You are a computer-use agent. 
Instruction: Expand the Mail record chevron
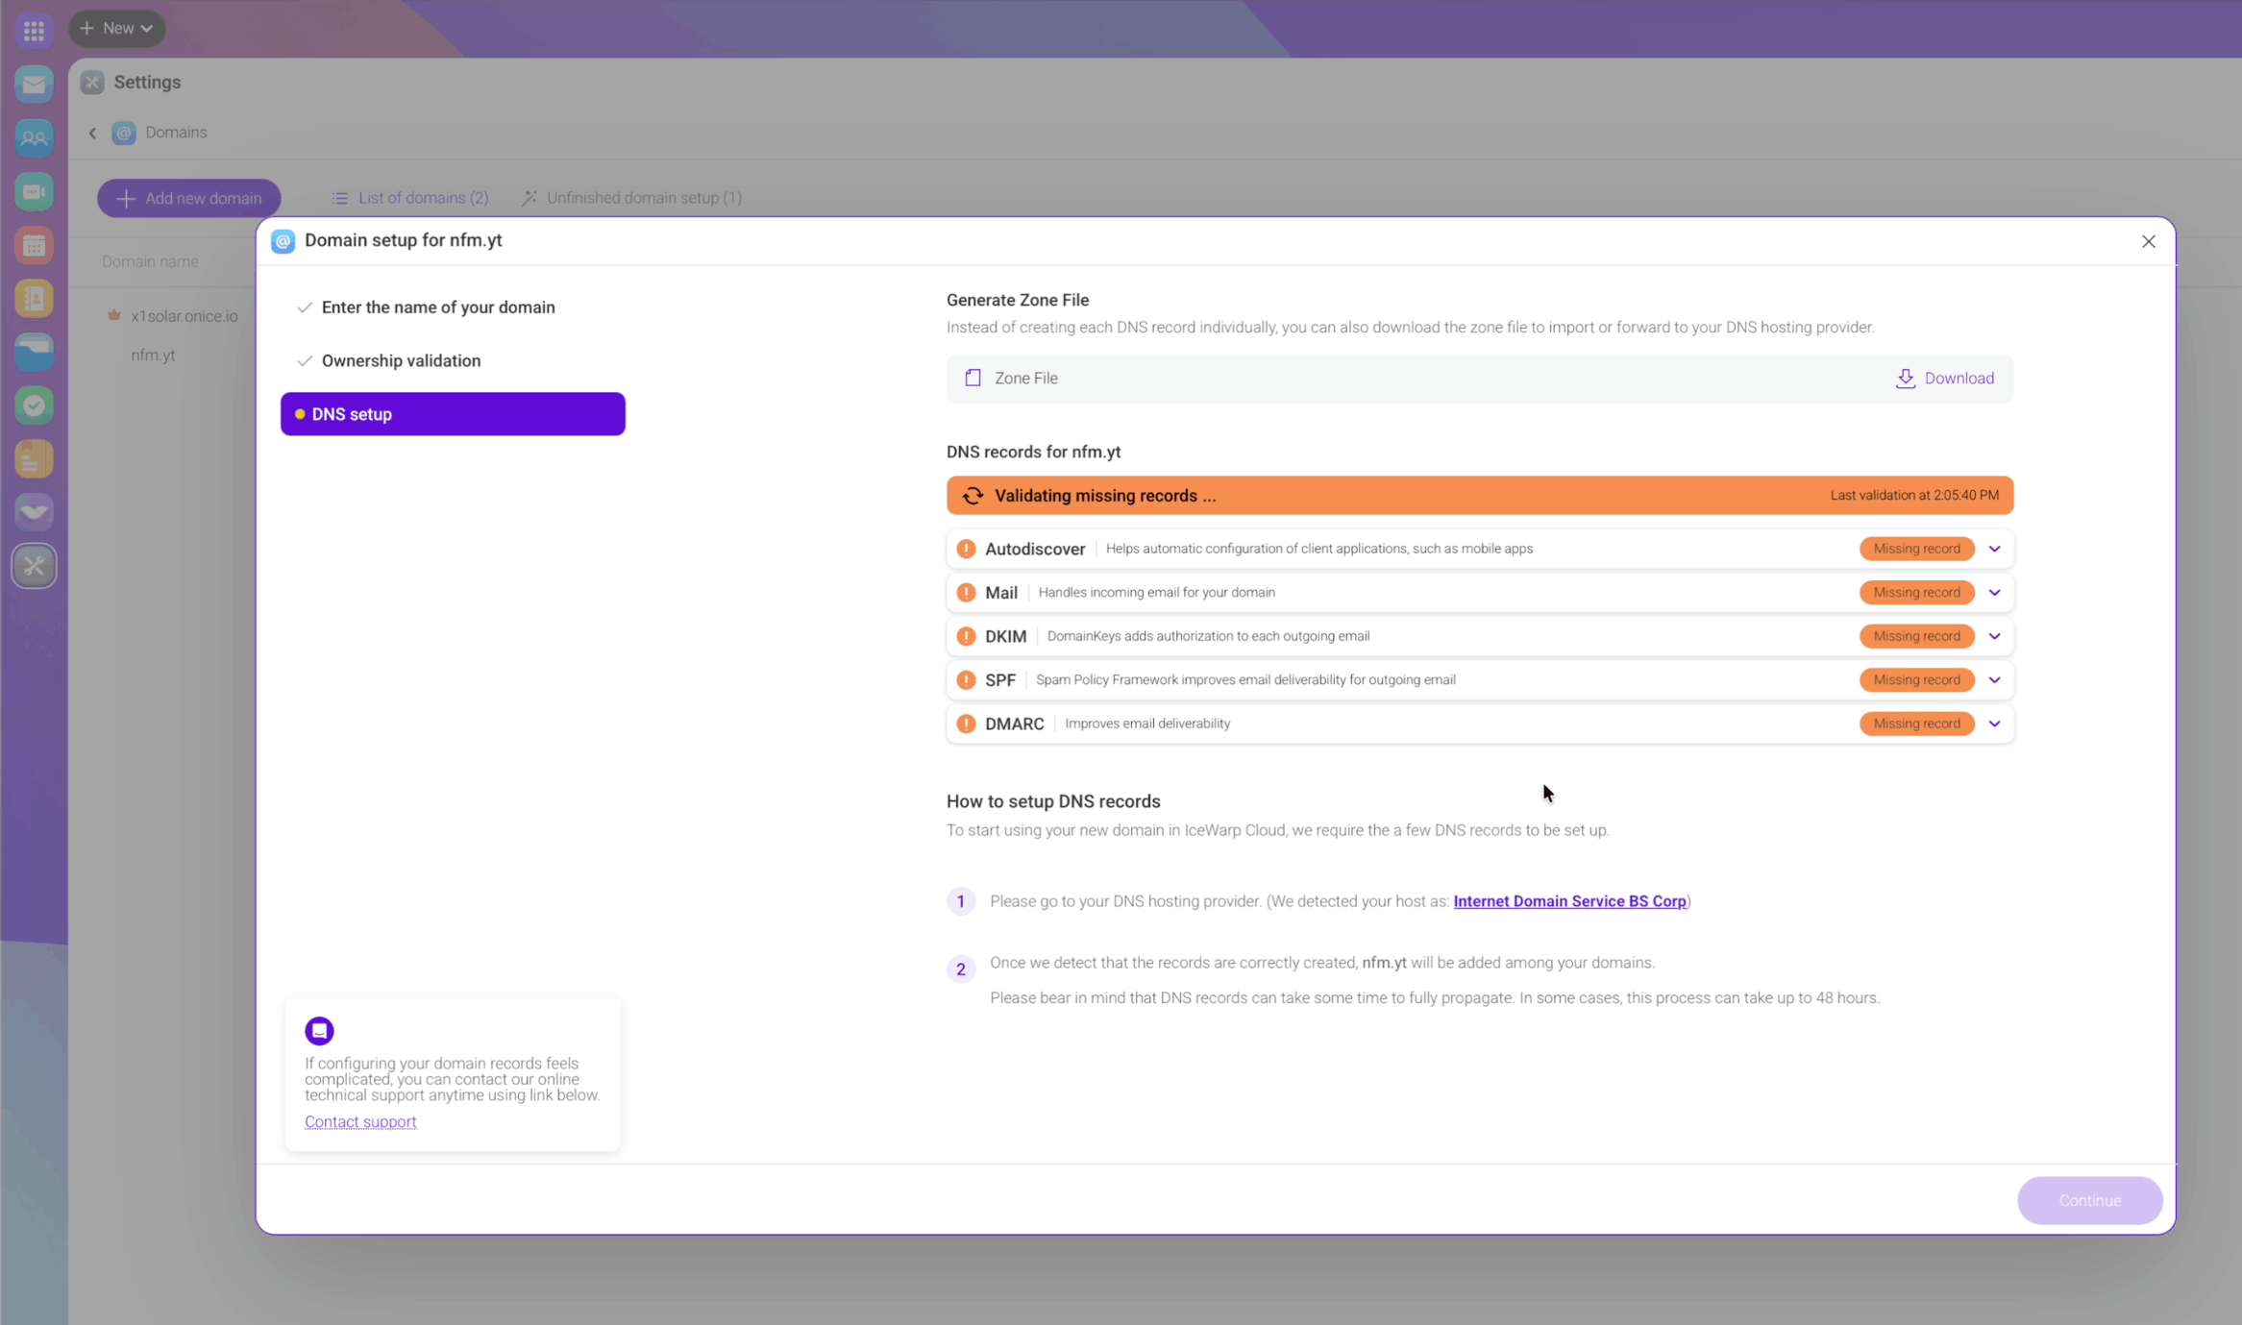[x=1995, y=593]
